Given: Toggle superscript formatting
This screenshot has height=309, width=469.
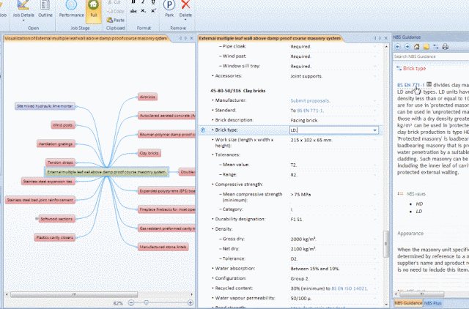Looking at the screenshot, I should pos(153,11).
